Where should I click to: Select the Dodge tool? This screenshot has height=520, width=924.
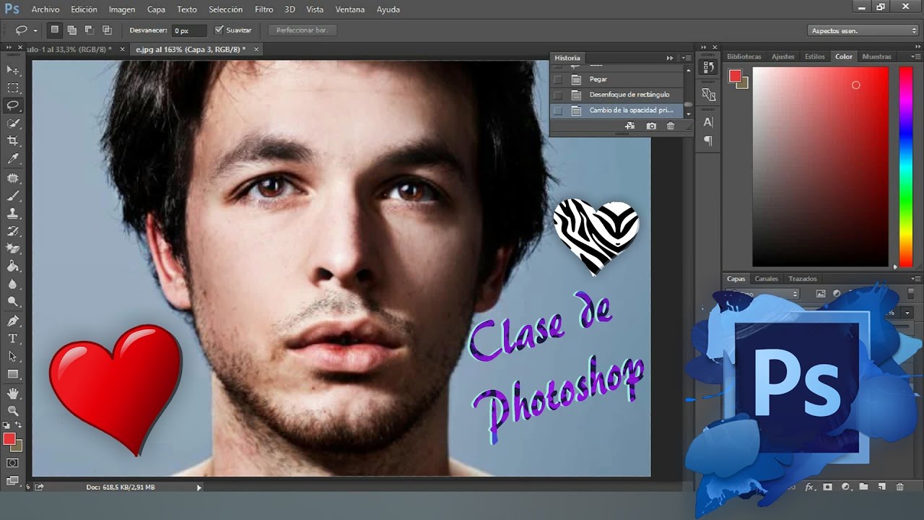[13, 302]
